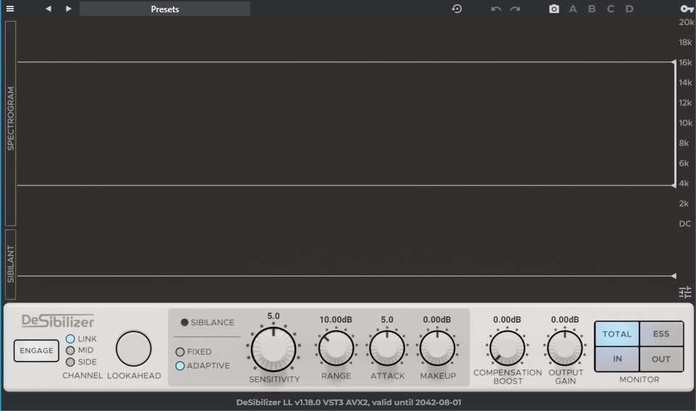Viewport: 696px width, 411px height.
Task: Click attack value 5.0 above ATTACK knob
Action: [387, 320]
